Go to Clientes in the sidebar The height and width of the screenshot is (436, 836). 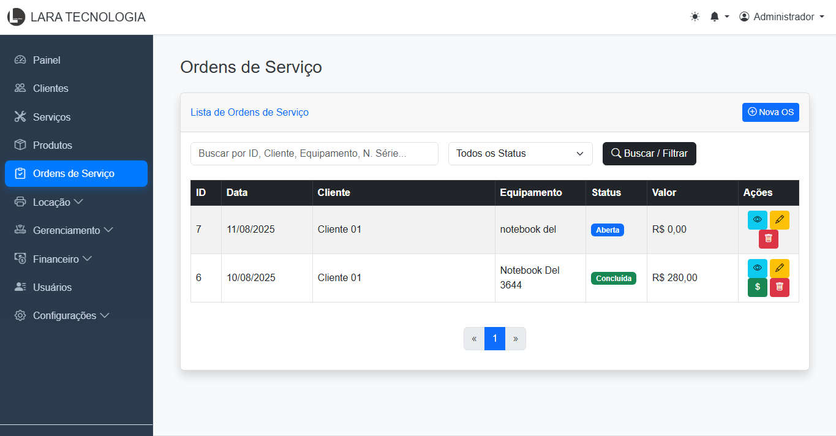(50, 89)
